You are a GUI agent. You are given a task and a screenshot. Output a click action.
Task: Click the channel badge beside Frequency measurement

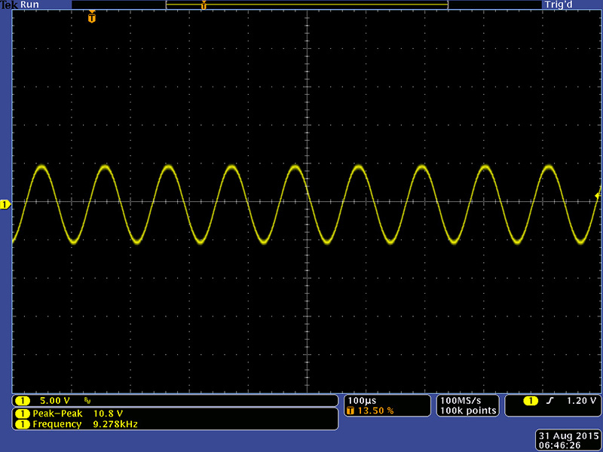tap(22, 424)
